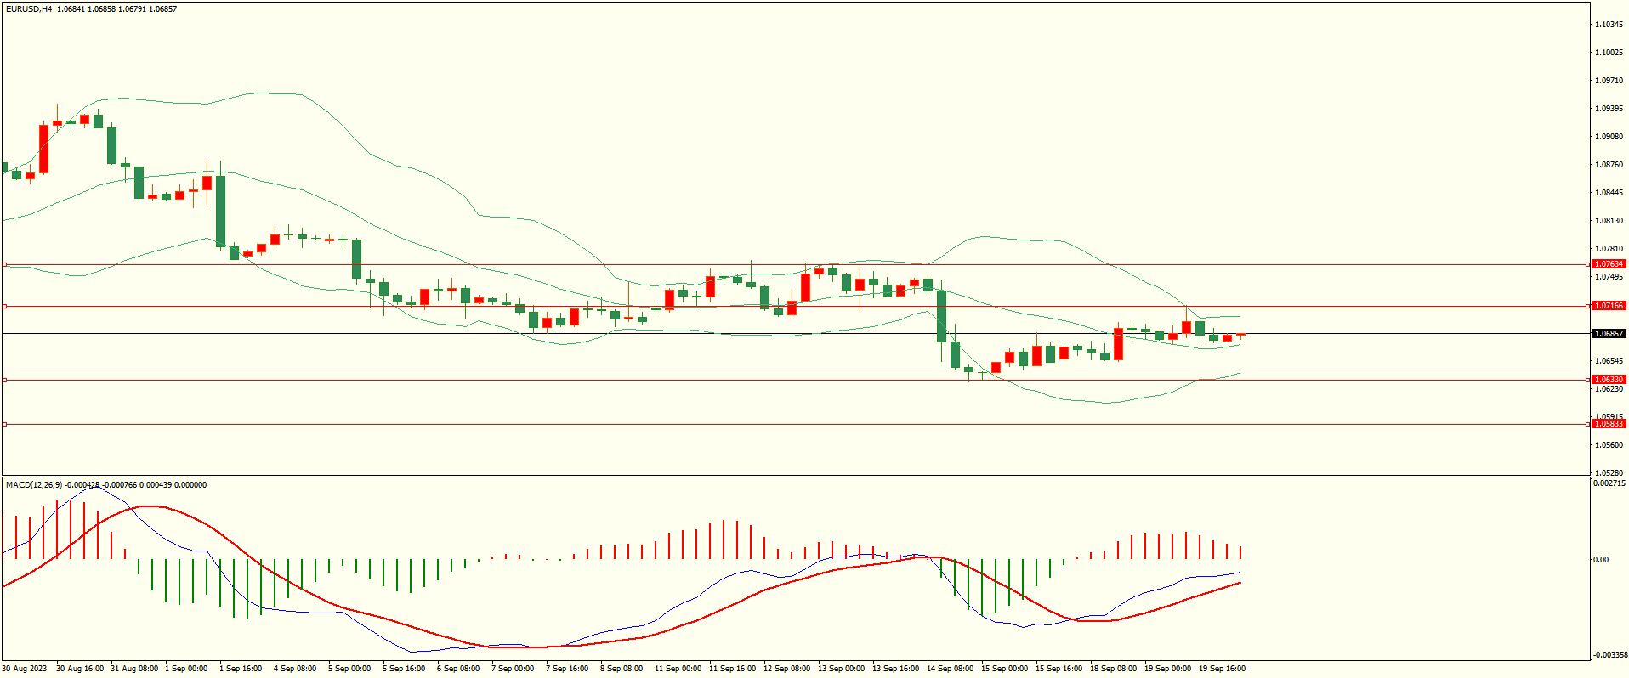Click the 1.08130 price scale label
The width and height of the screenshot is (1629, 678).
pyautogui.click(x=1609, y=221)
